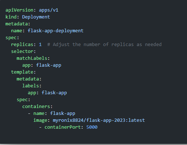Click the containers key

(x=36, y=107)
